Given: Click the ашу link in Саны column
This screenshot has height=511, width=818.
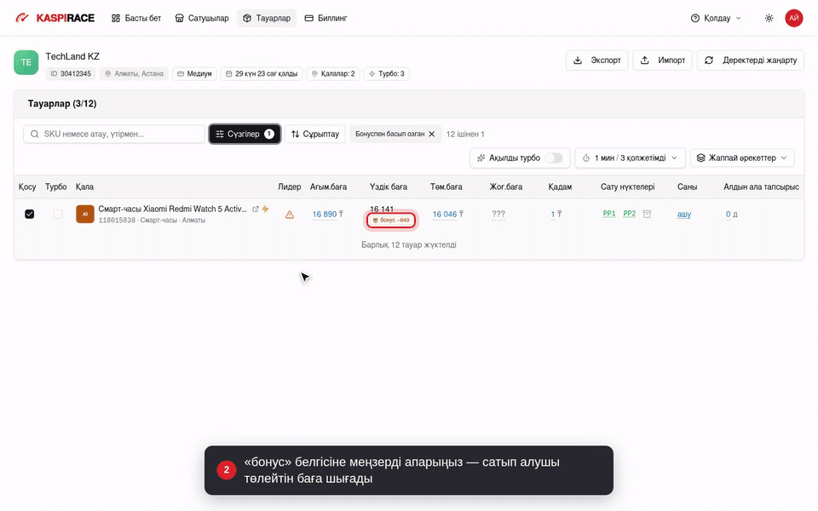Looking at the screenshot, I should [684, 214].
